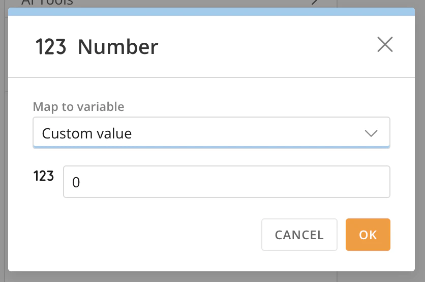425x282 pixels.
Task: Click the Map to variable label
Action: 79,107
